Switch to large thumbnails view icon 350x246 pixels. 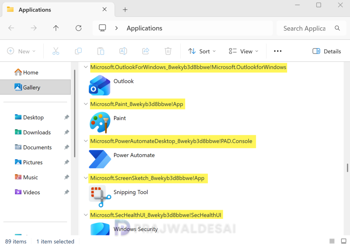tap(344, 241)
